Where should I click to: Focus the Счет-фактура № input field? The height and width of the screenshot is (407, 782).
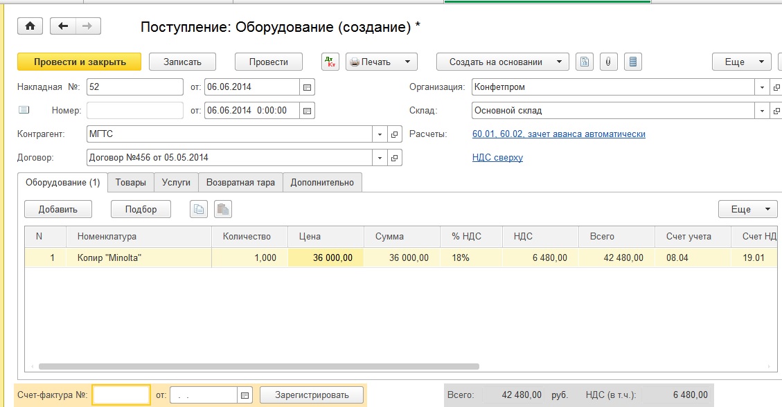[121, 395]
